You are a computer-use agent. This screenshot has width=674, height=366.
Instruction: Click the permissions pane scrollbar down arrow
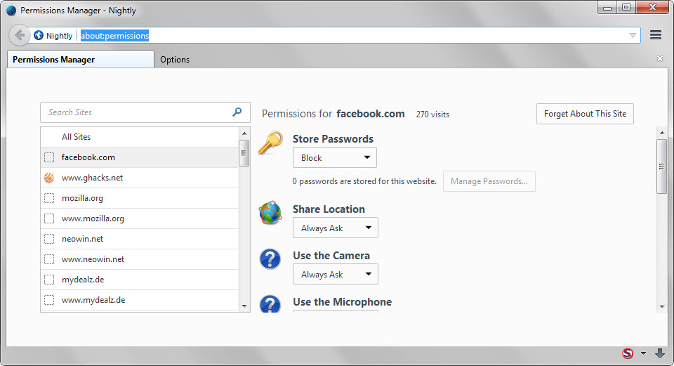[x=662, y=307]
